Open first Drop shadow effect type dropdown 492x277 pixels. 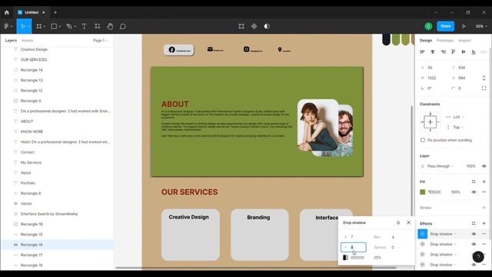tap(443, 234)
